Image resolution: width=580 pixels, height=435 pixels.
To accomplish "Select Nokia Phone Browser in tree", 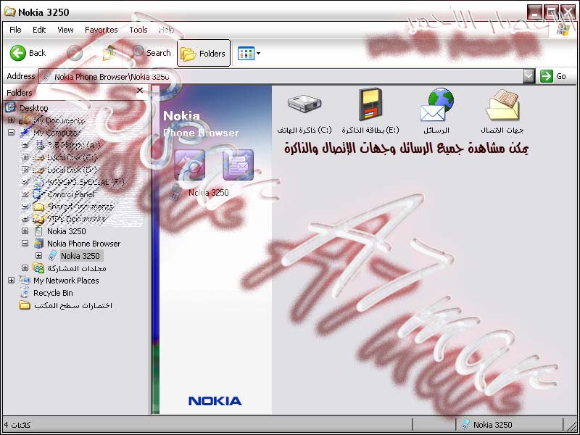I will pos(83,244).
